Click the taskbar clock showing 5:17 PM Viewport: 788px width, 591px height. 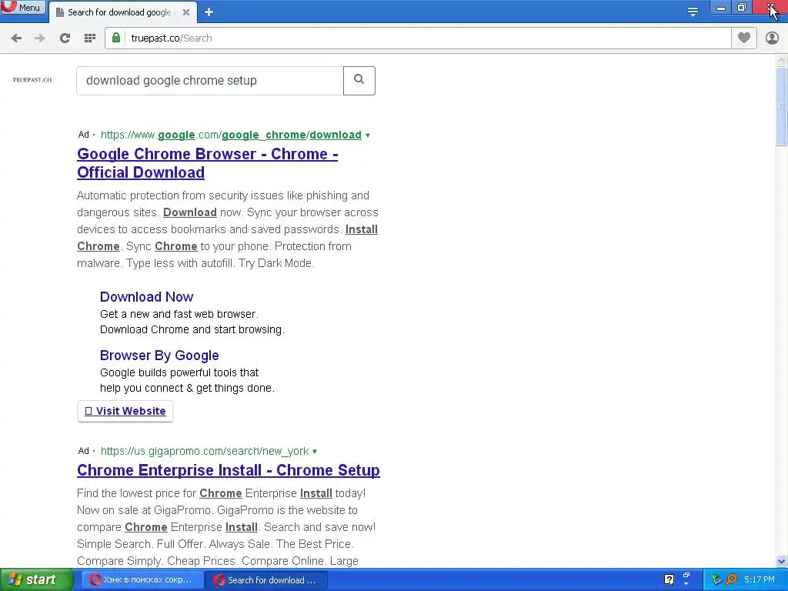pyautogui.click(x=759, y=579)
